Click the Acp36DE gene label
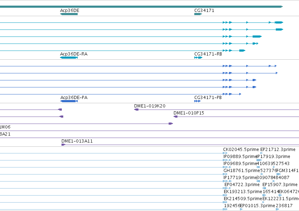The width and height of the screenshot is (299, 211). pos(70,11)
